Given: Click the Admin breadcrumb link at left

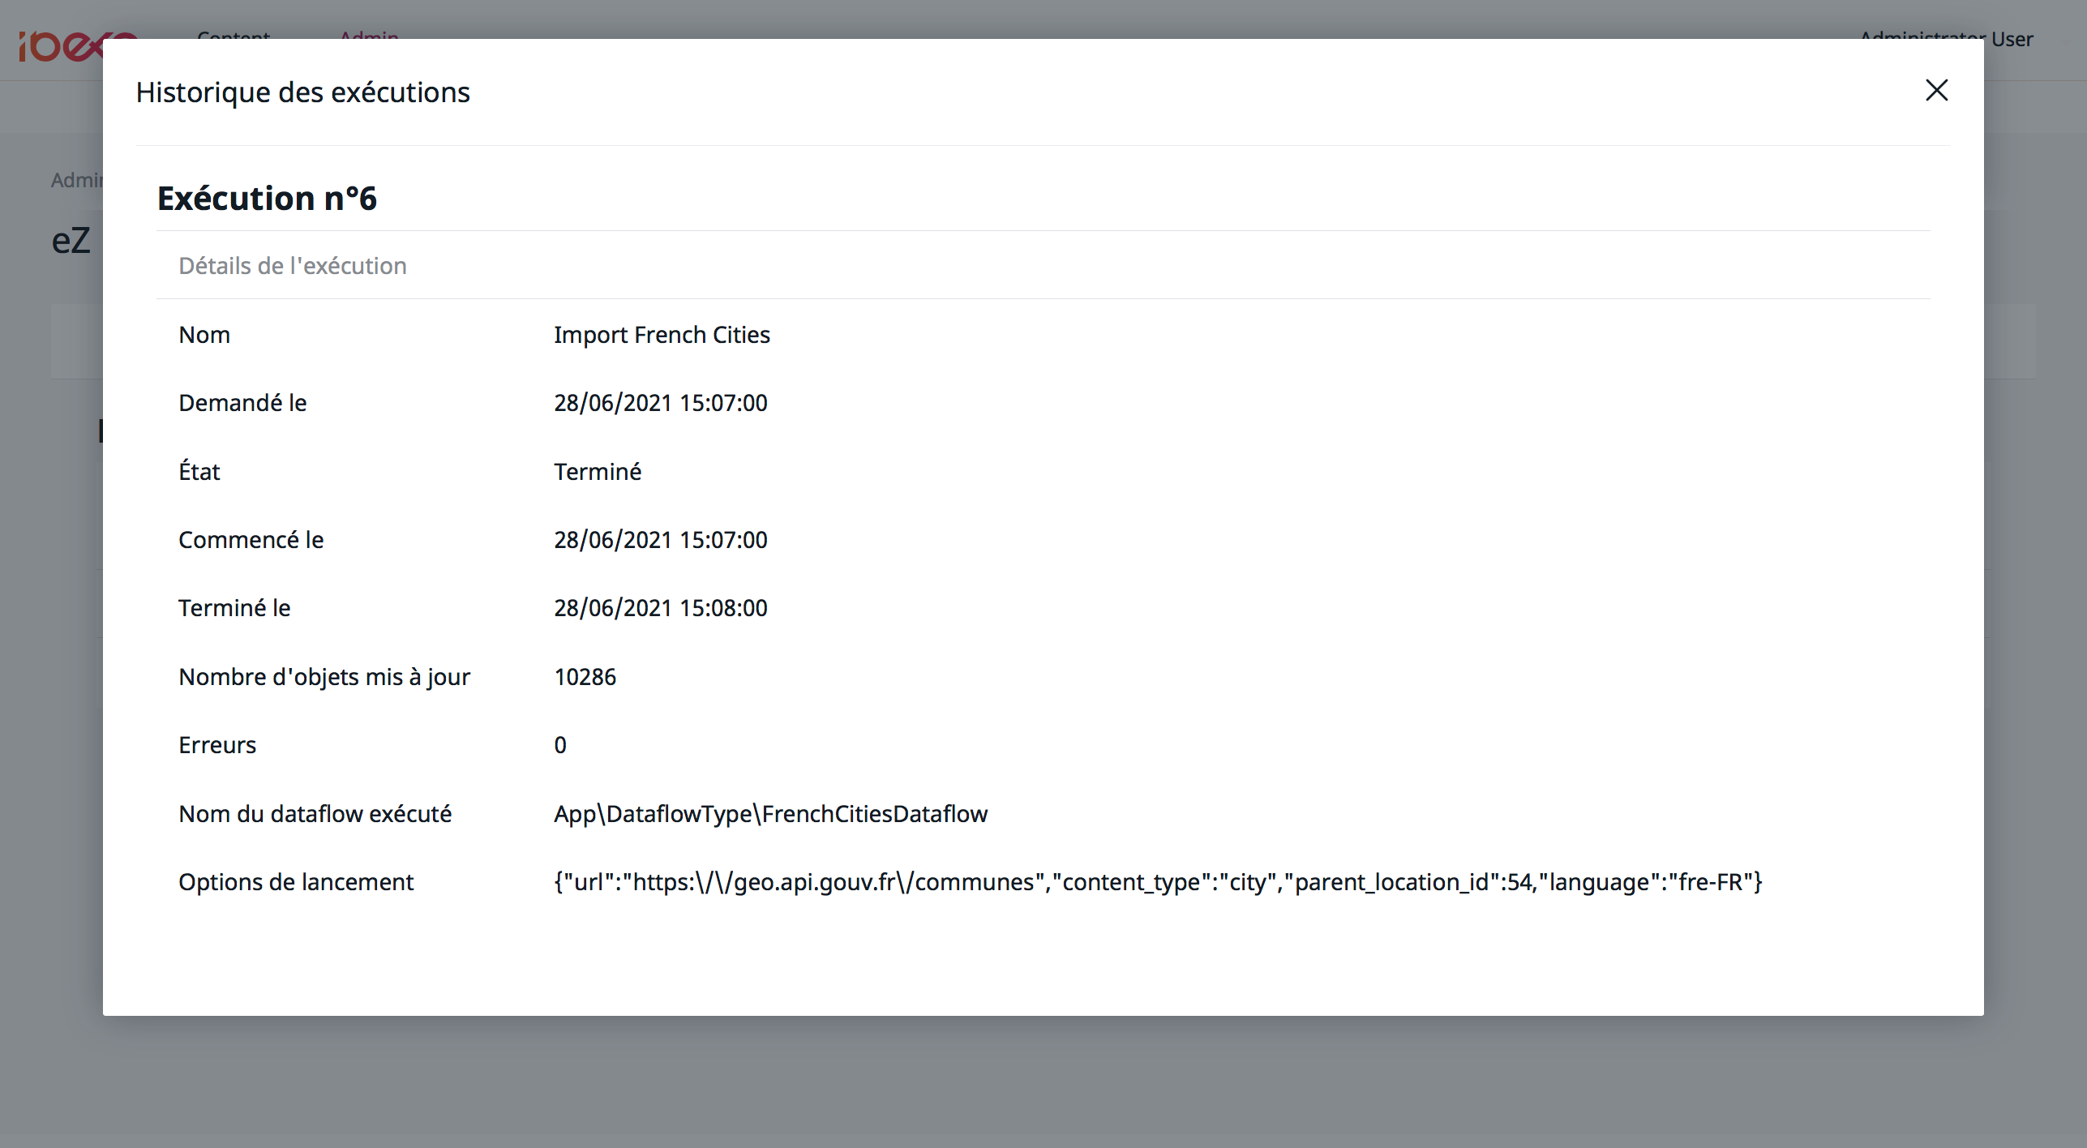Looking at the screenshot, I should click(x=77, y=180).
